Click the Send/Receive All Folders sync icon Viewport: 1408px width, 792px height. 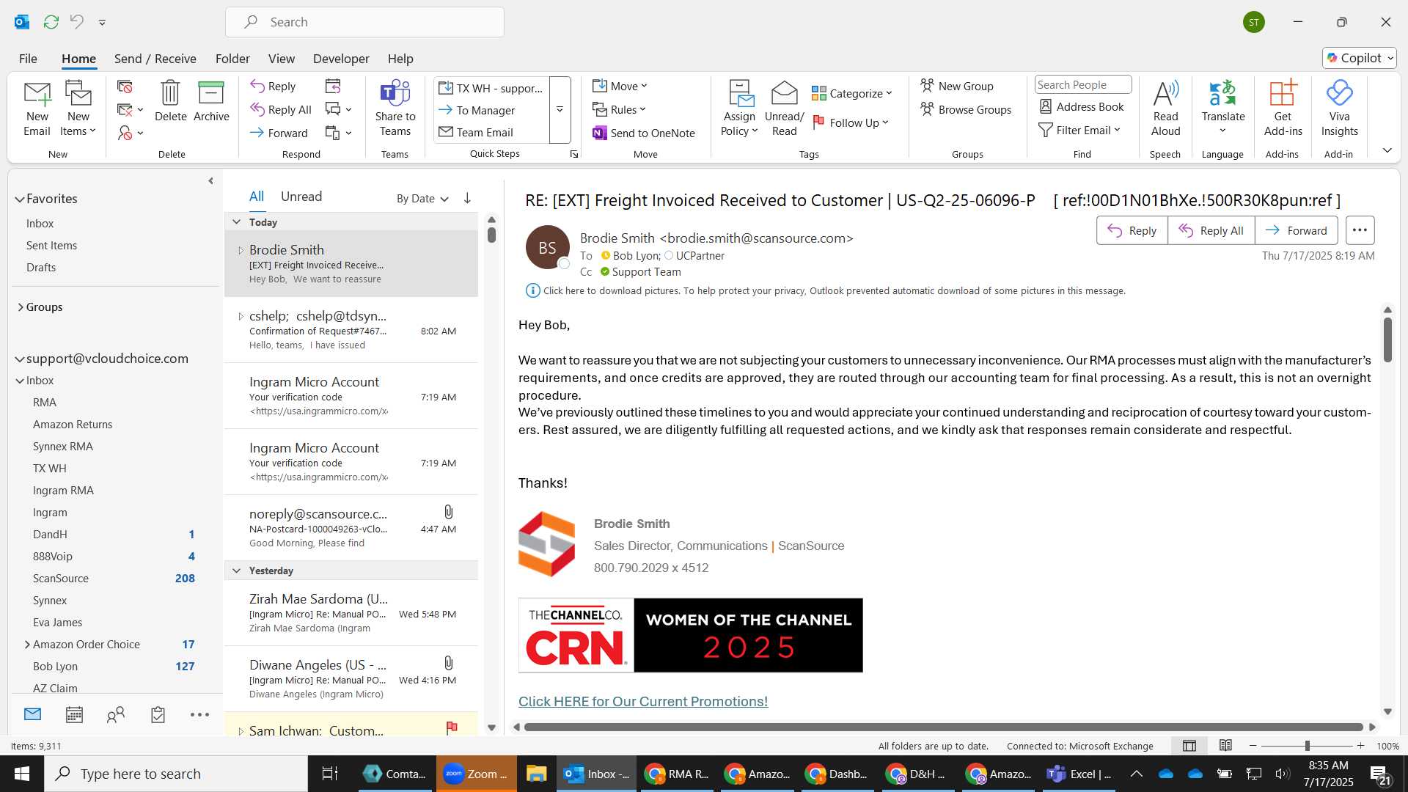(51, 22)
